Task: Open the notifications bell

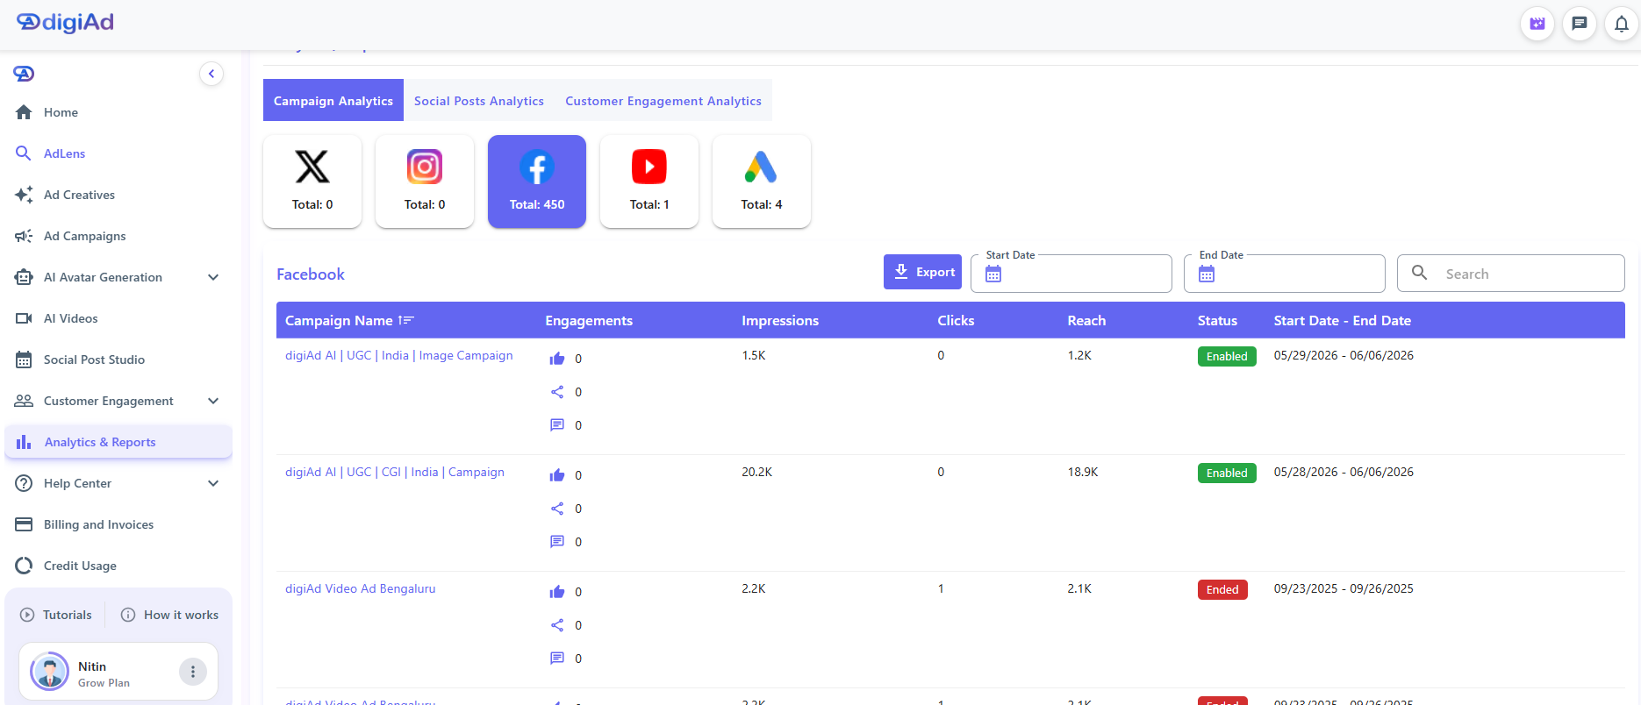Action: coord(1622,24)
